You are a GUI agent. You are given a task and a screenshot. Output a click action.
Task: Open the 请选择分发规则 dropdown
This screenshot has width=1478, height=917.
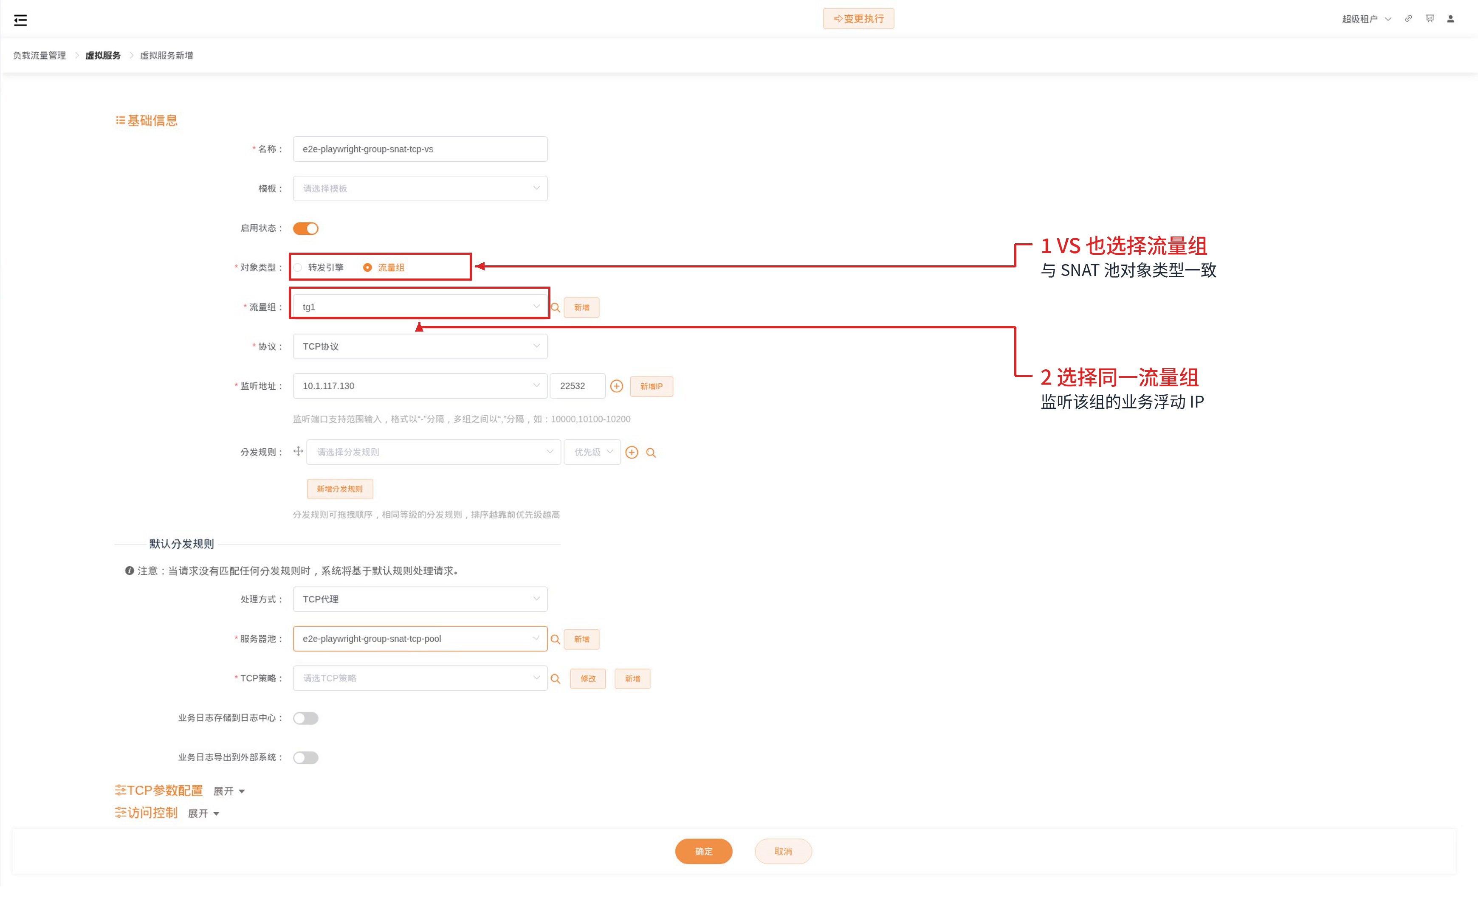click(x=434, y=452)
